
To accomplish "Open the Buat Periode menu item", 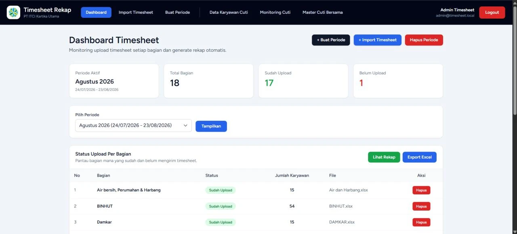I will (177, 12).
